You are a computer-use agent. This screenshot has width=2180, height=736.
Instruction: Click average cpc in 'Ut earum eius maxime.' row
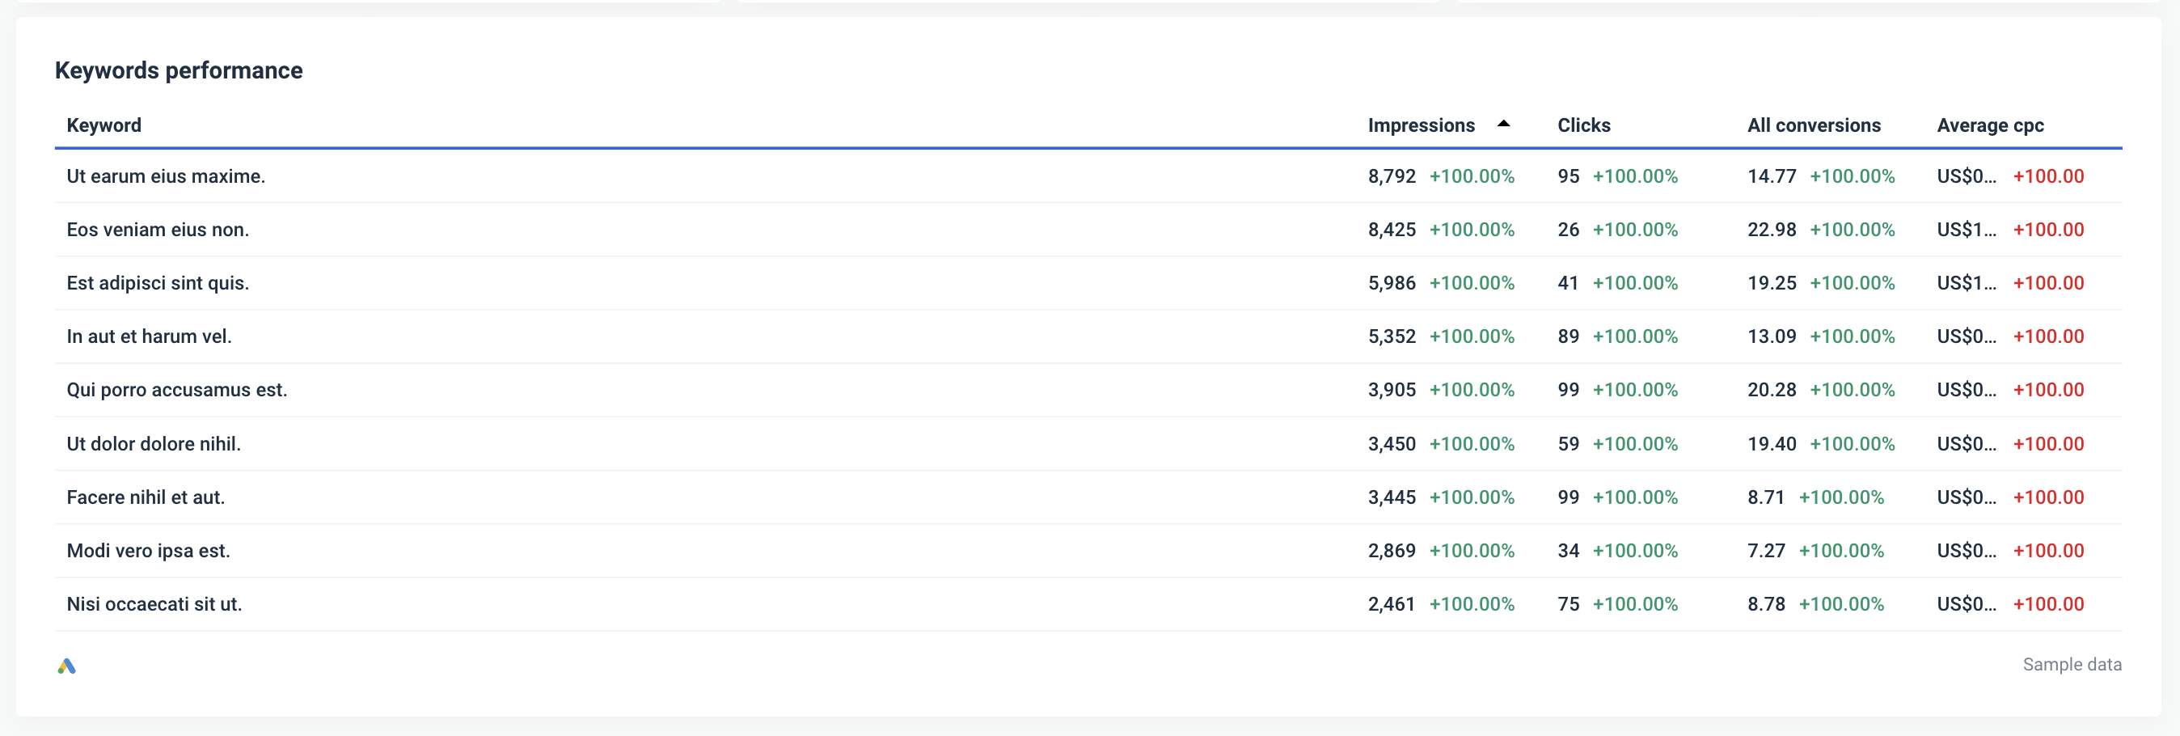tap(1966, 176)
